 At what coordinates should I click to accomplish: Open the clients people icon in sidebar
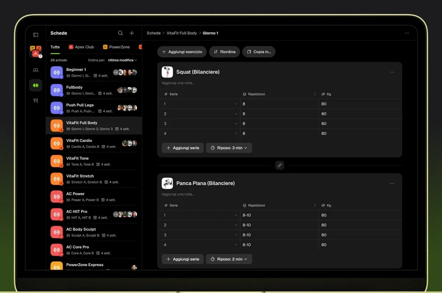point(36,70)
